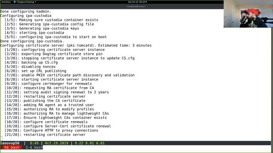Click line '[14/28]: adding RA agent as trusted user'

click(x=49, y=105)
